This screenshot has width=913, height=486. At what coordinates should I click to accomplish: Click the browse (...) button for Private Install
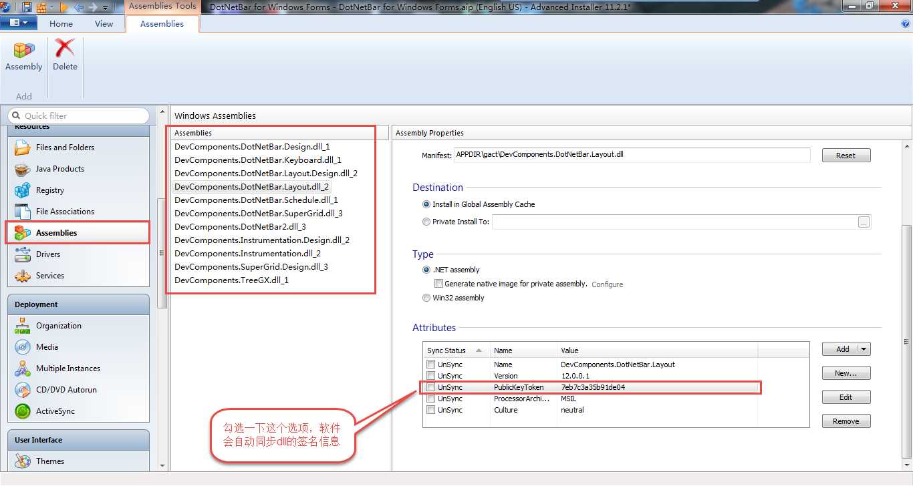864,222
